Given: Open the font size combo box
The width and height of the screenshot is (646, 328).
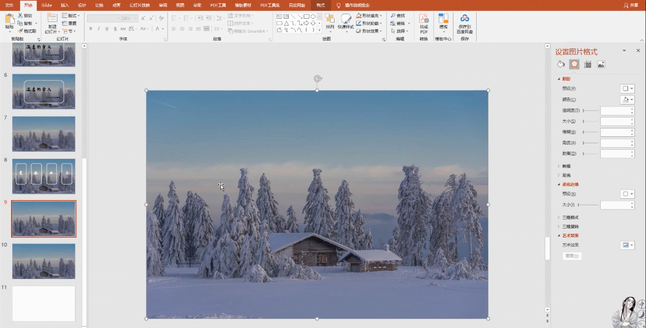Looking at the screenshot, I should coord(130,19).
